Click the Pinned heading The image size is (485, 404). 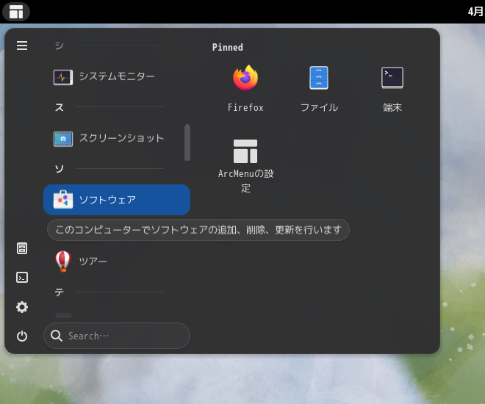[227, 47]
